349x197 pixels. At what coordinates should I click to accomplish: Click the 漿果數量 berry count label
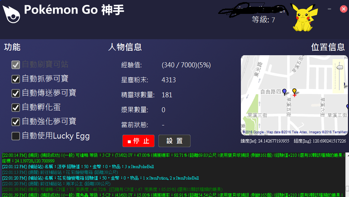point(135,110)
